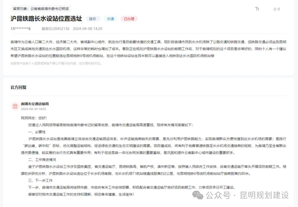Click the Tt text-size adjustment icon

pyautogui.click(x=257, y=9)
